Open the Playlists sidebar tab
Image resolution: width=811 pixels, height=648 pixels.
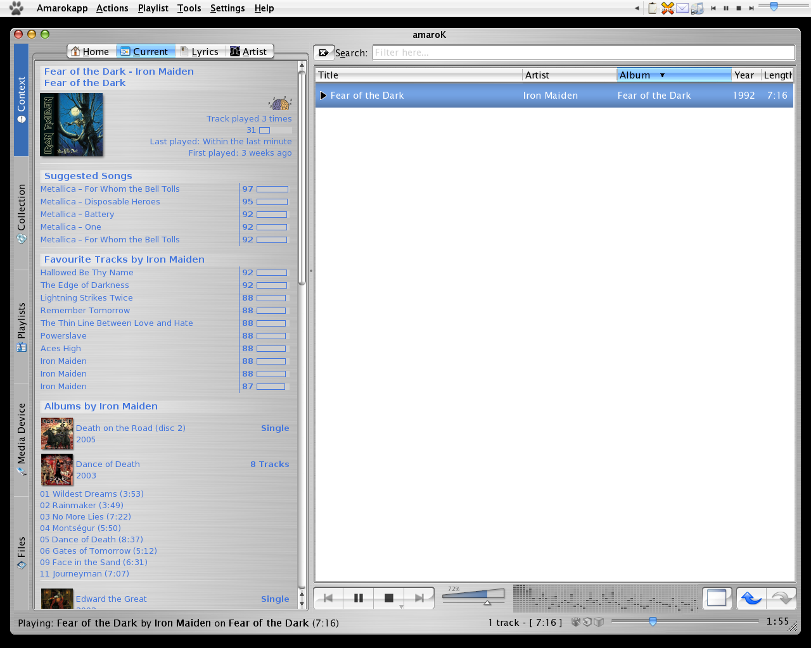click(x=21, y=327)
